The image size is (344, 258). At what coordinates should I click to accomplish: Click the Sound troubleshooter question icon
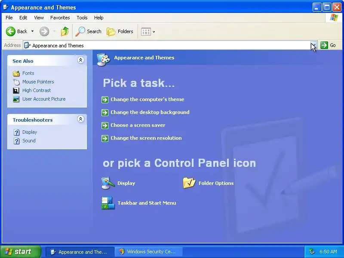(x=17, y=141)
